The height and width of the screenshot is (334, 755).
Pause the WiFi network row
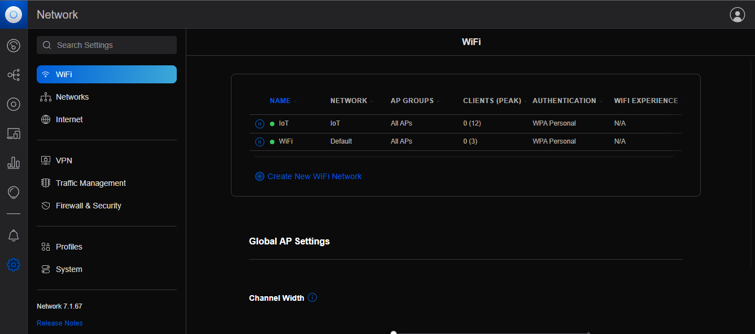point(260,141)
